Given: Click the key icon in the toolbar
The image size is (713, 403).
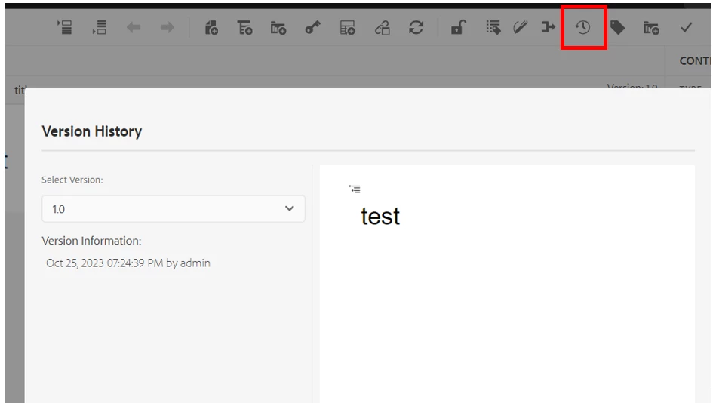Looking at the screenshot, I should point(312,28).
